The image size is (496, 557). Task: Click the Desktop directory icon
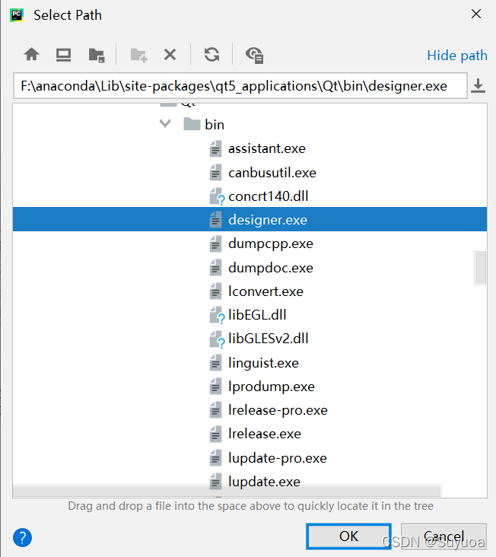(63, 55)
